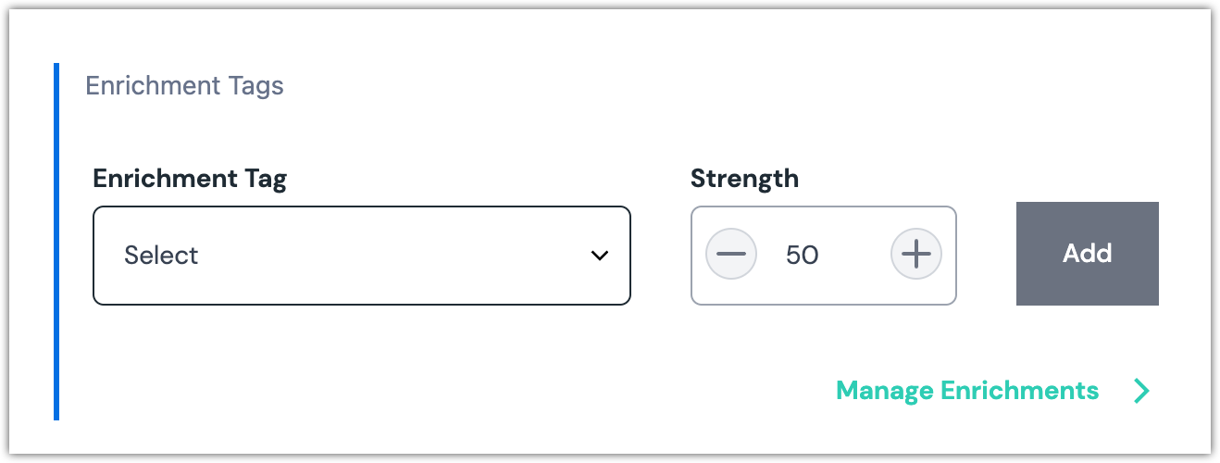The image size is (1220, 463).
Task: Go to Manage Enrichments via green text
Action: tap(966, 391)
